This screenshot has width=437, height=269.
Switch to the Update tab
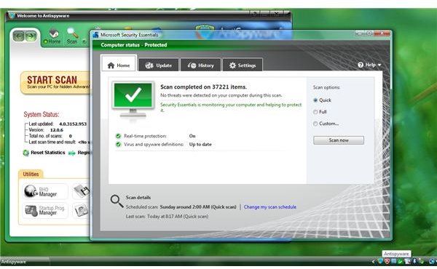pyautogui.click(x=159, y=65)
